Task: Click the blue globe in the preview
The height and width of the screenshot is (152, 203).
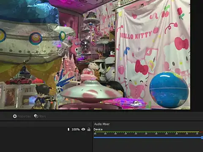Action: pyautogui.click(x=169, y=90)
